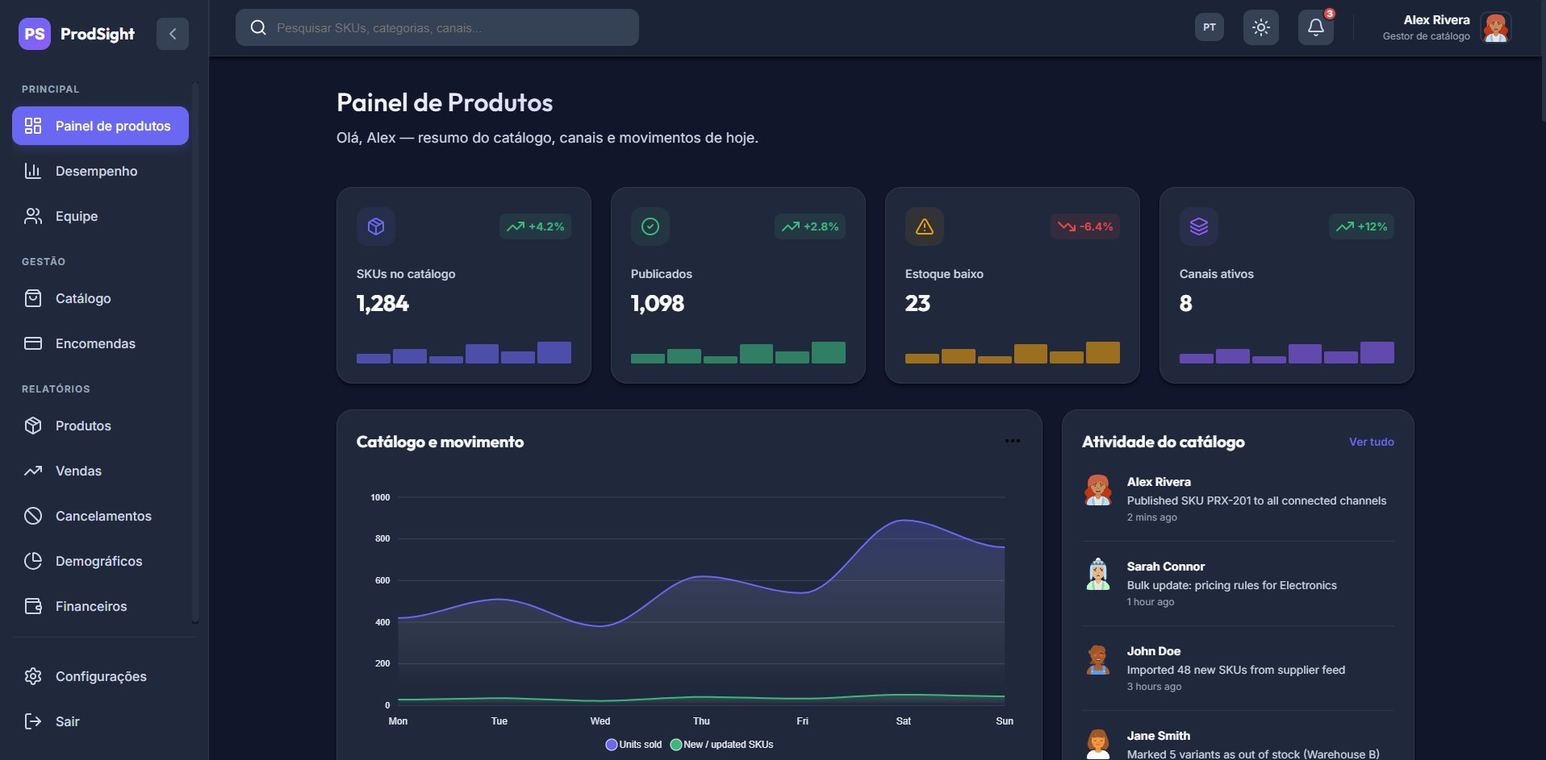The image size is (1546, 760).
Task: Click the 1,284 SKUs value
Action: point(383,304)
